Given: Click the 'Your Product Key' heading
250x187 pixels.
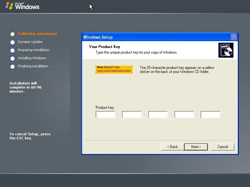Looking at the screenshot, I should pos(104,47).
